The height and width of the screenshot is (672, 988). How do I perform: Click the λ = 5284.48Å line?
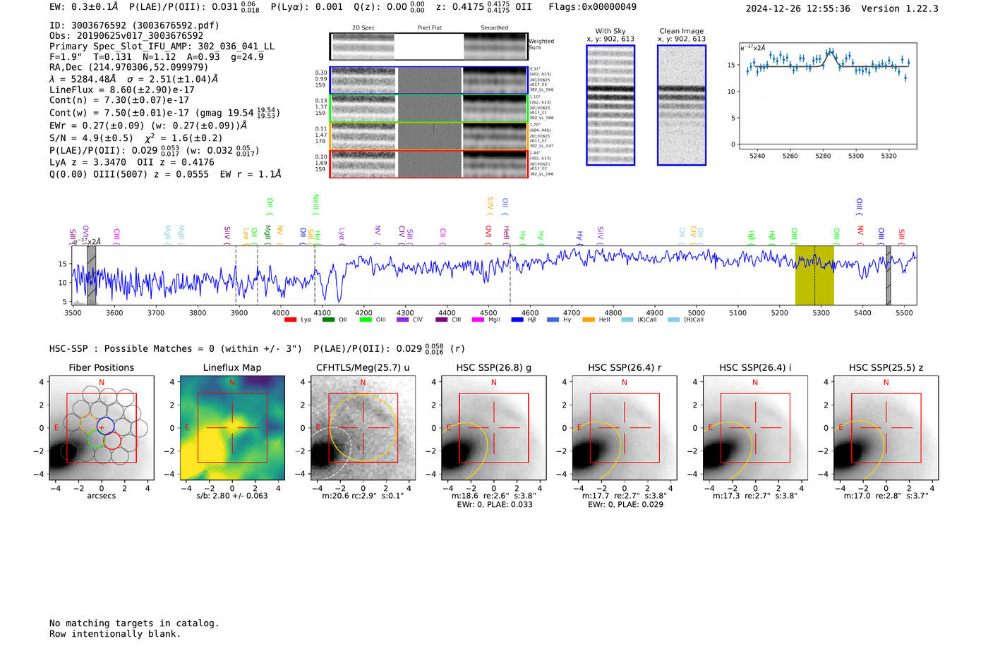(134, 79)
